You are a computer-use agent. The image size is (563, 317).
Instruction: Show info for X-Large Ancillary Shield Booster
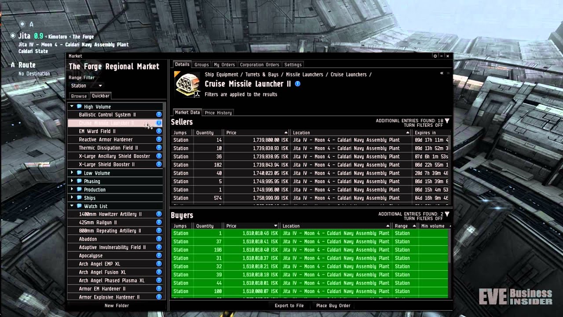tap(159, 156)
